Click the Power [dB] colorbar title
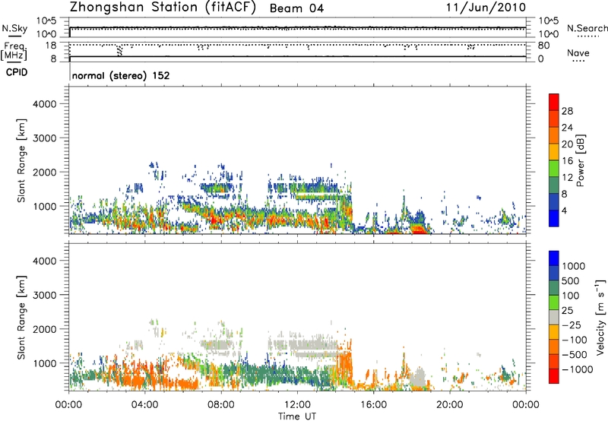 (x=580, y=160)
